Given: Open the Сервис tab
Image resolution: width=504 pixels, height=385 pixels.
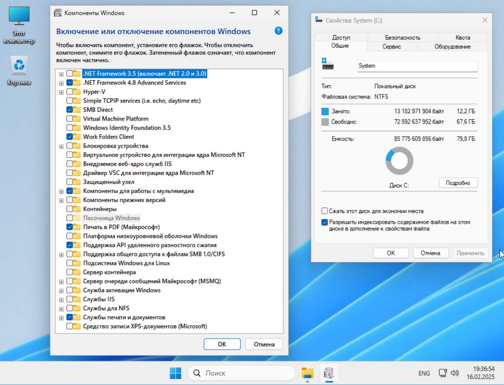Looking at the screenshot, I should coord(392,46).
